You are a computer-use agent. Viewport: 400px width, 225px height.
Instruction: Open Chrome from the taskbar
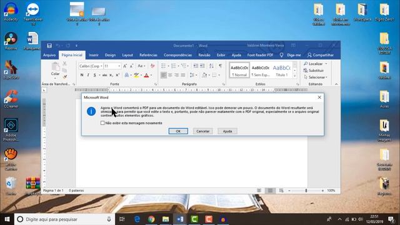tap(151, 219)
